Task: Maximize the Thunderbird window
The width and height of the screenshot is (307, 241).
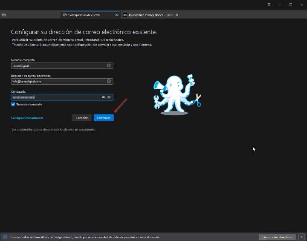Action: pos(291,5)
